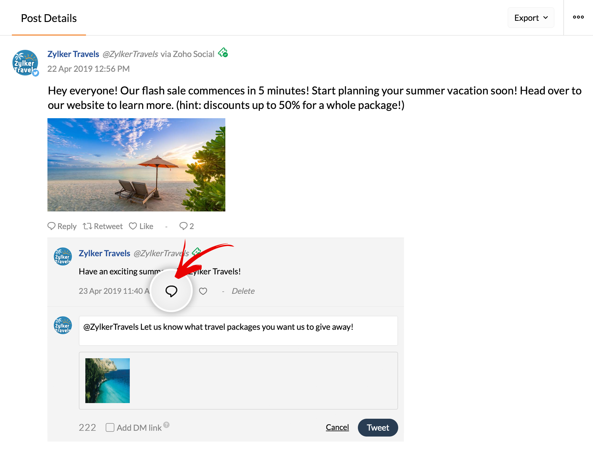Enable the Add DM link checkbox
This screenshot has height=460, width=593.
tap(110, 427)
